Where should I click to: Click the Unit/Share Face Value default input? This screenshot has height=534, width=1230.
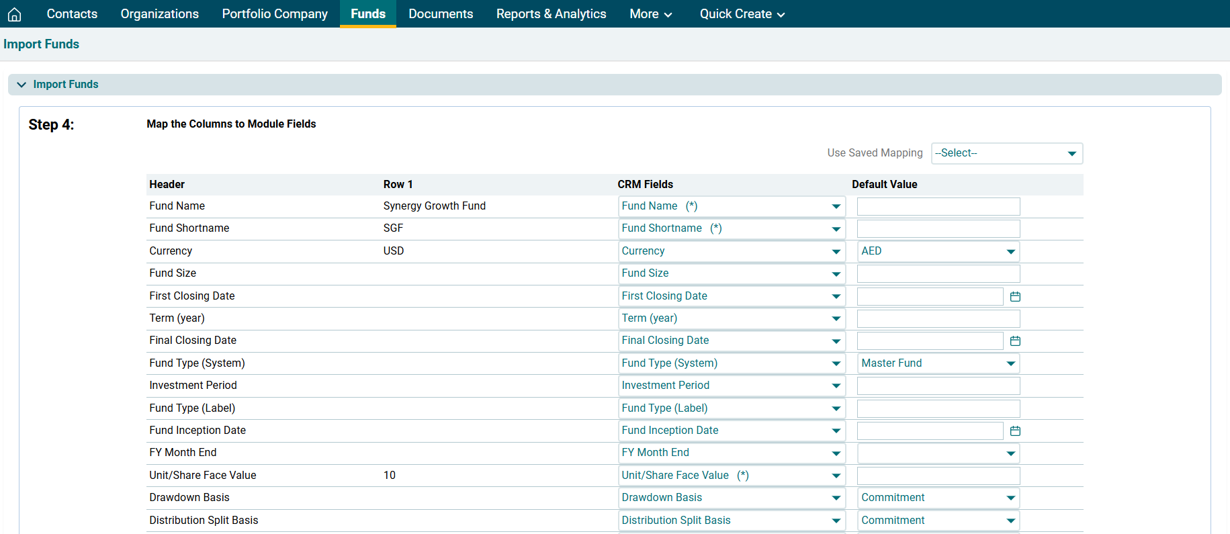tap(938, 476)
